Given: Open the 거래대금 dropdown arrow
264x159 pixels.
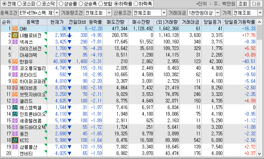Looking at the screenshot, I should tap(218, 13).
